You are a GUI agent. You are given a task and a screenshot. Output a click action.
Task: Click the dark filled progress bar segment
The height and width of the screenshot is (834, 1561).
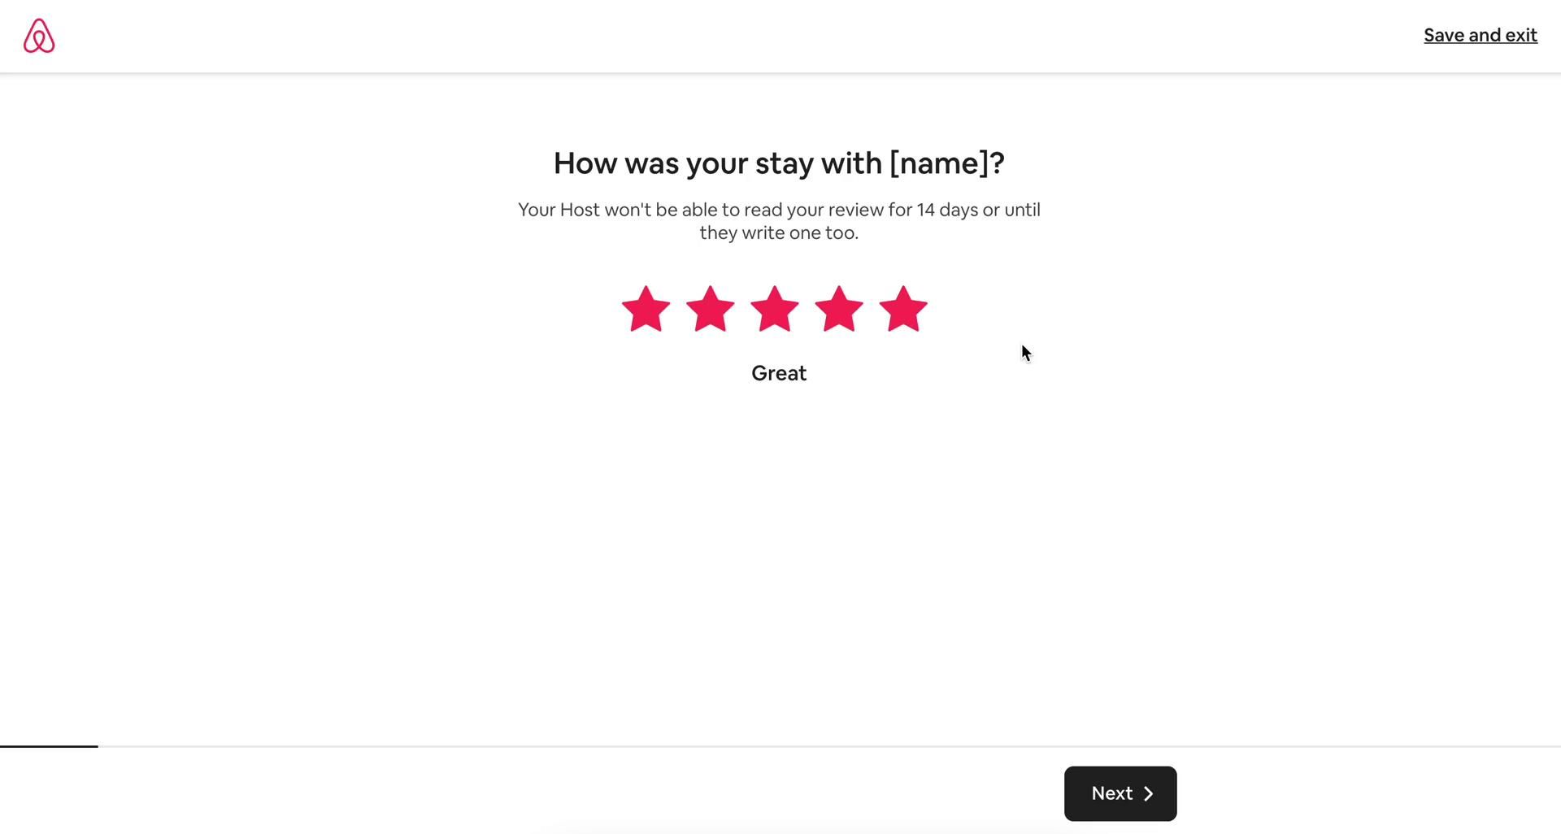point(49,746)
